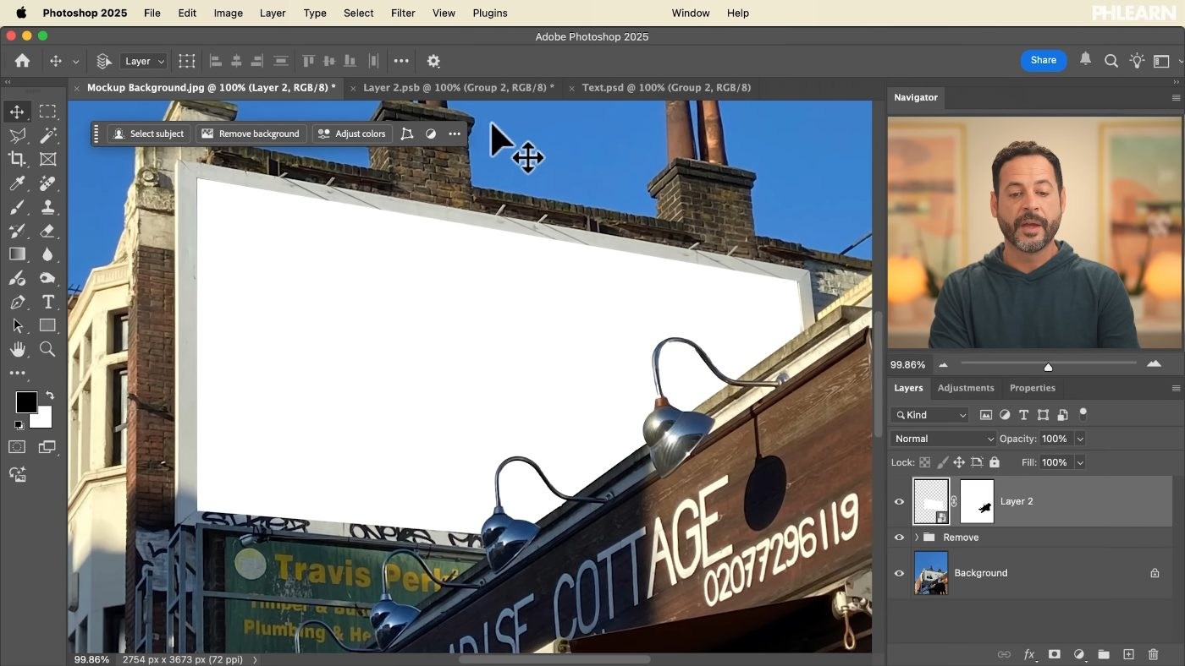Hide the Remove group eye icon
This screenshot has width=1185, height=666.
pos(899,538)
